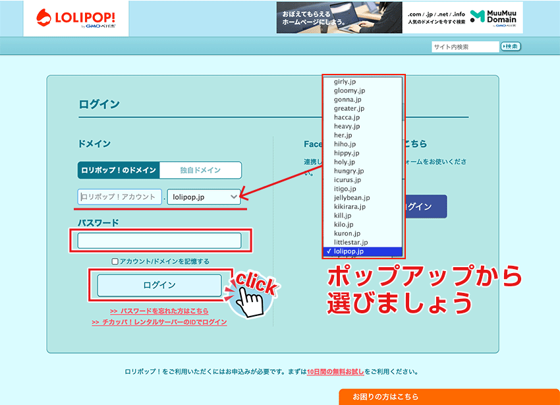This screenshot has width=560, height=405.
Task: Open the lolipop.jp domain dropdown
Action: click(x=204, y=197)
